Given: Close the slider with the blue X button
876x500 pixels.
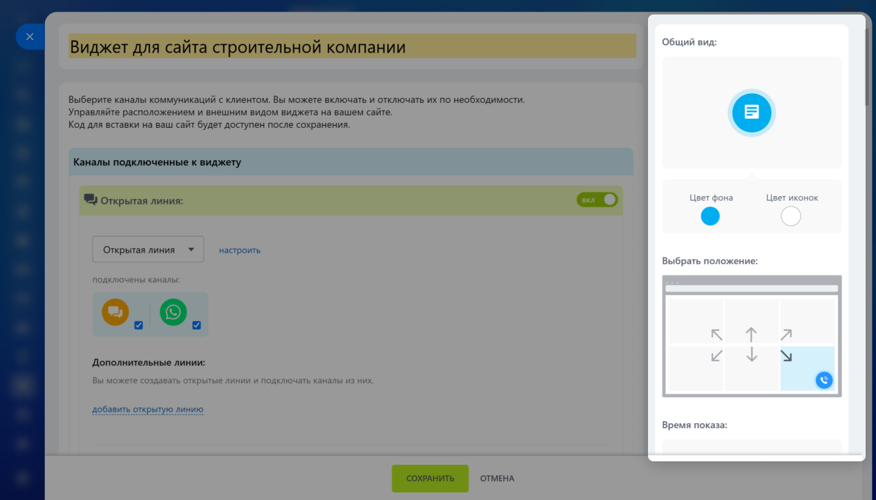Looking at the screenshot, I should point(30,37).
